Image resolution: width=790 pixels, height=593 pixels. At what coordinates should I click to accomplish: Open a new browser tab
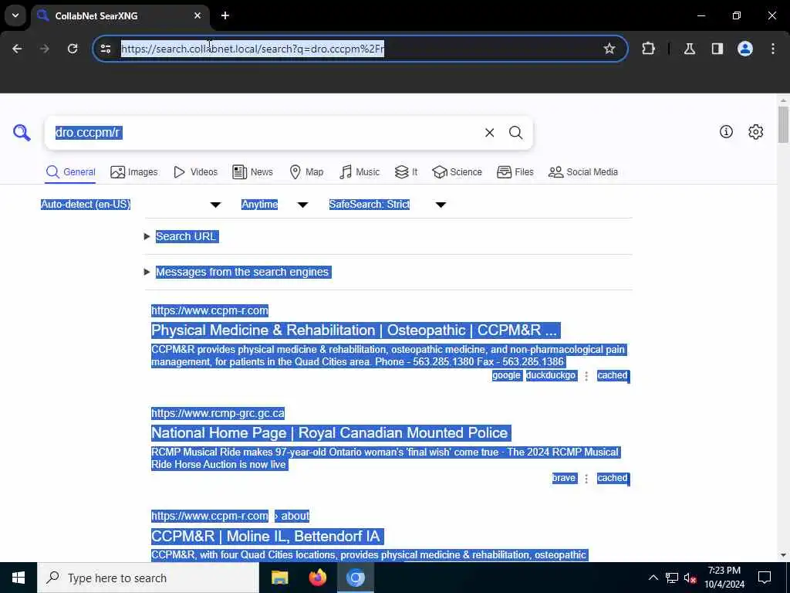tap(225, 15)
